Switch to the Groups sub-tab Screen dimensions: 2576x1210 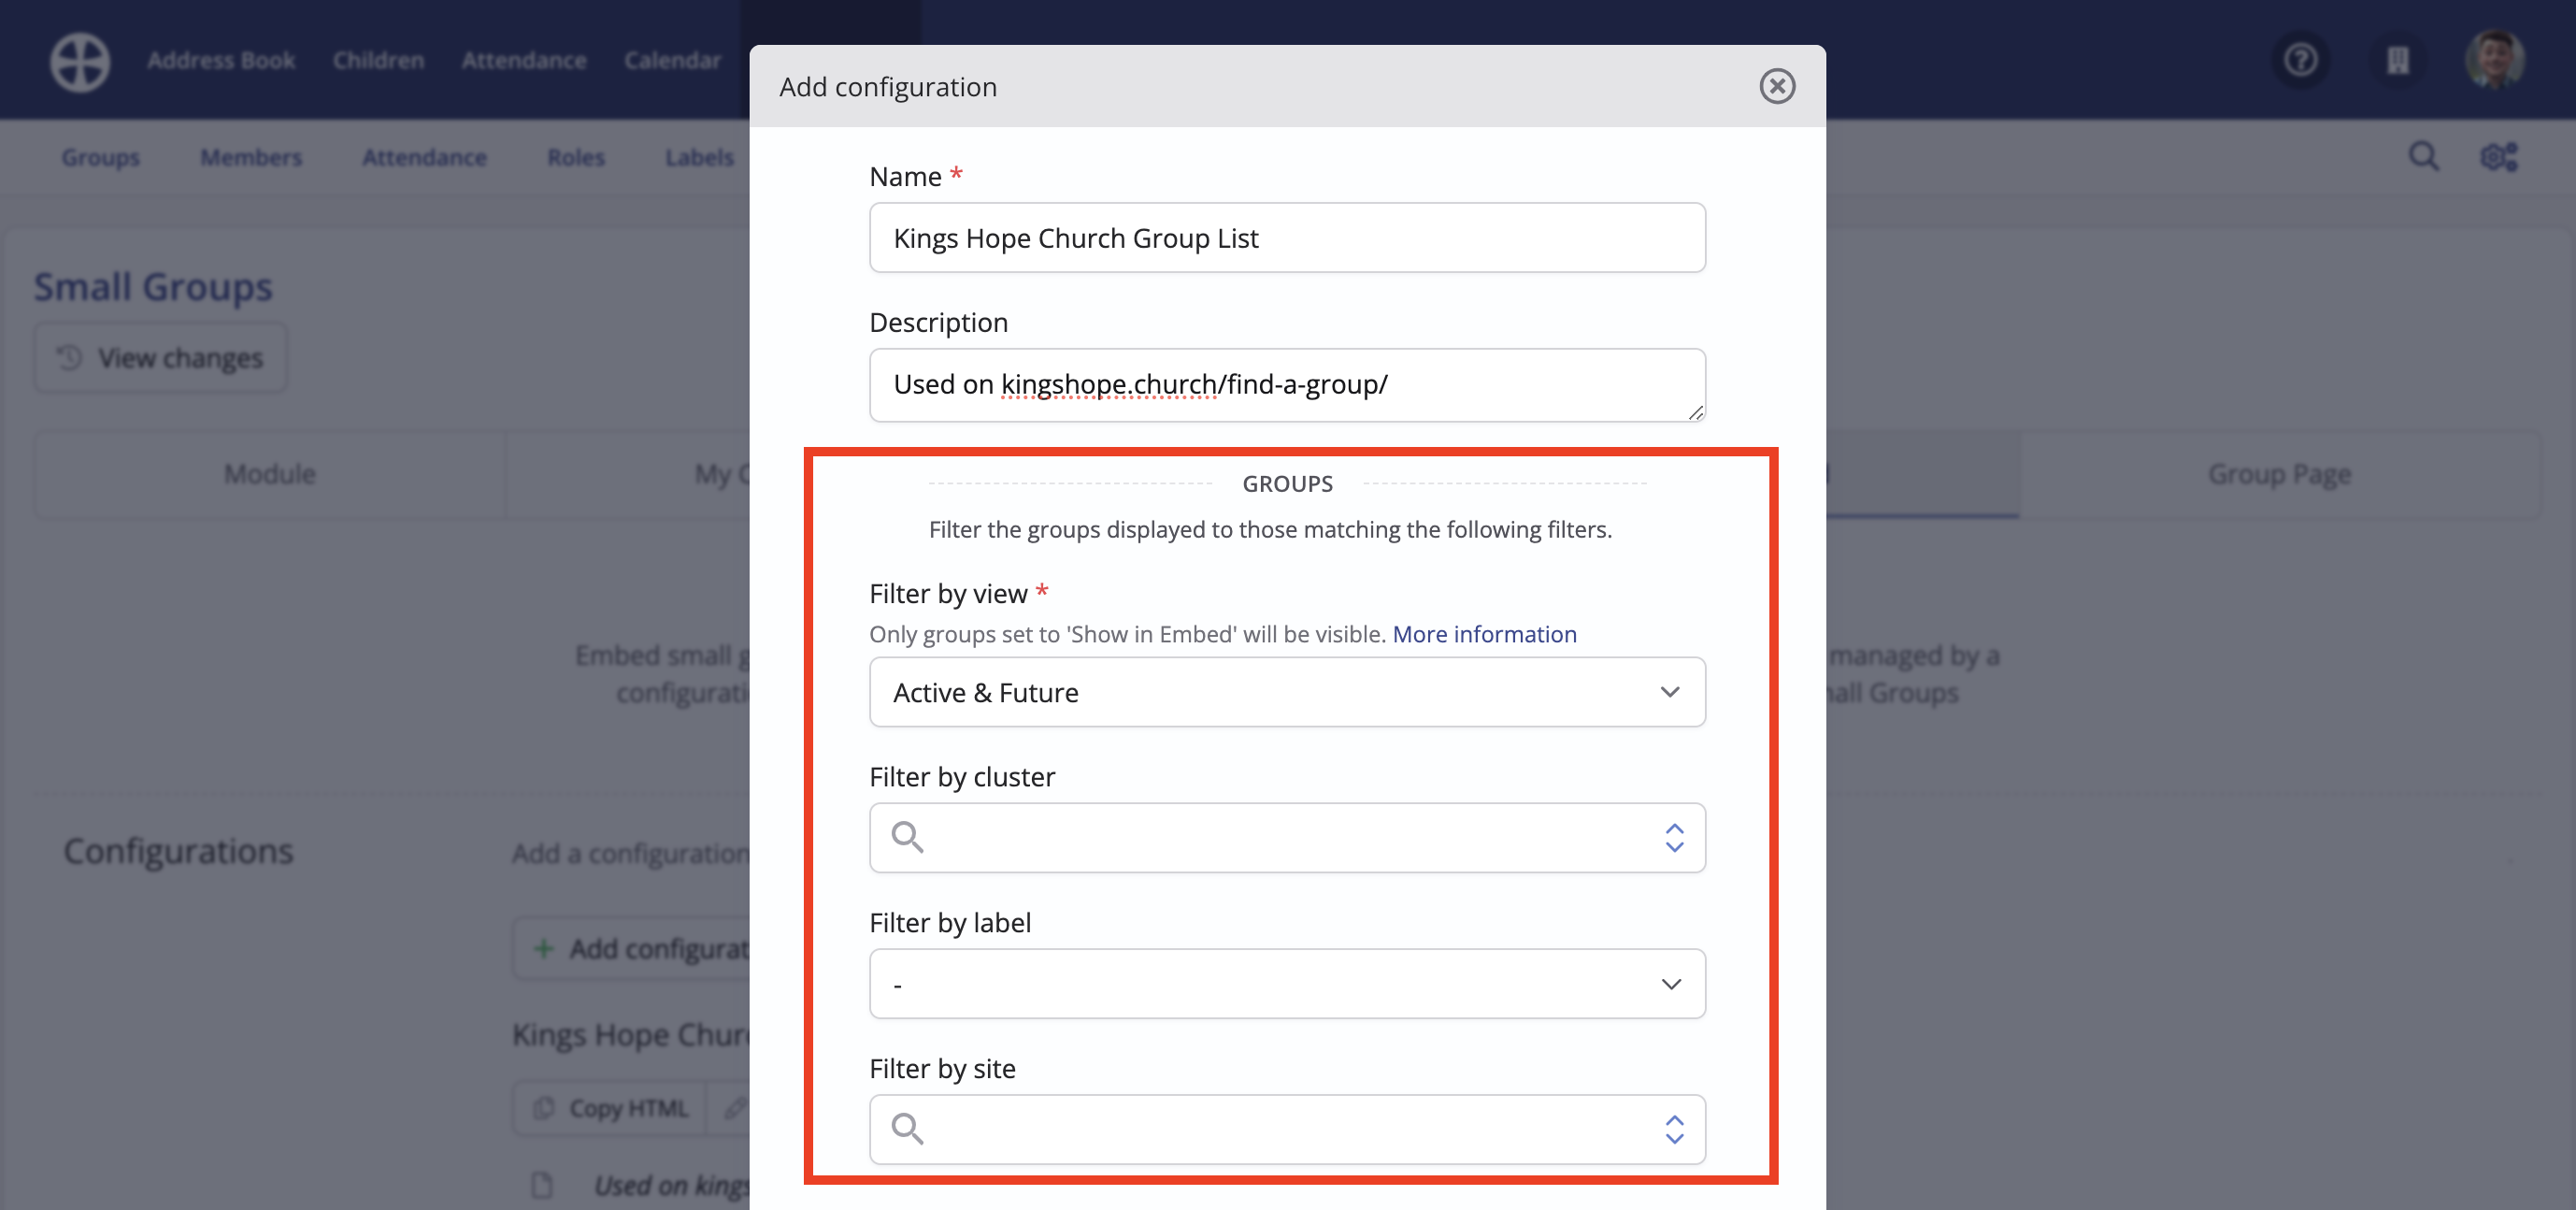tap(100, 157)
